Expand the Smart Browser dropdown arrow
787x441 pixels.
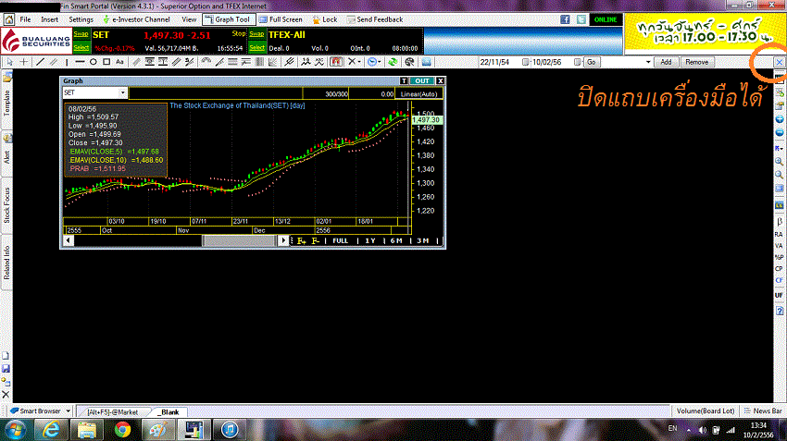[x=69, y=410]
